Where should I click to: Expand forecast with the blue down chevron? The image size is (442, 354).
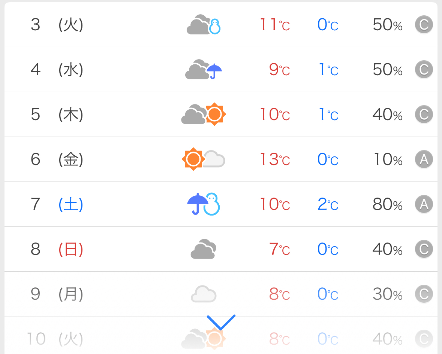pos(221,322)
